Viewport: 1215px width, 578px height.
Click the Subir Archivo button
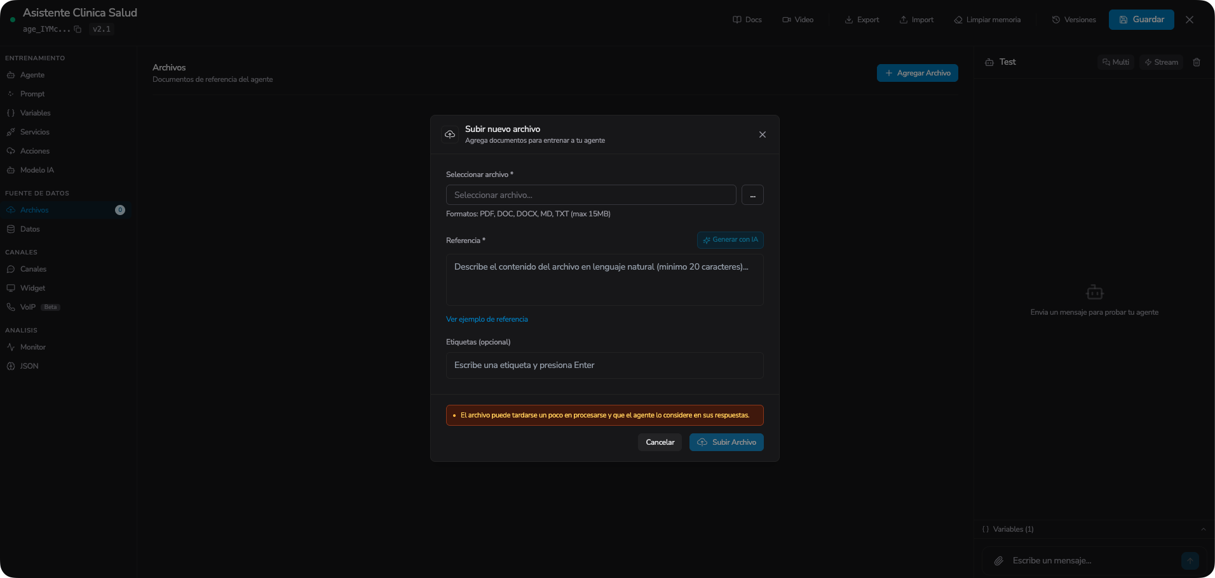point(726,442)
